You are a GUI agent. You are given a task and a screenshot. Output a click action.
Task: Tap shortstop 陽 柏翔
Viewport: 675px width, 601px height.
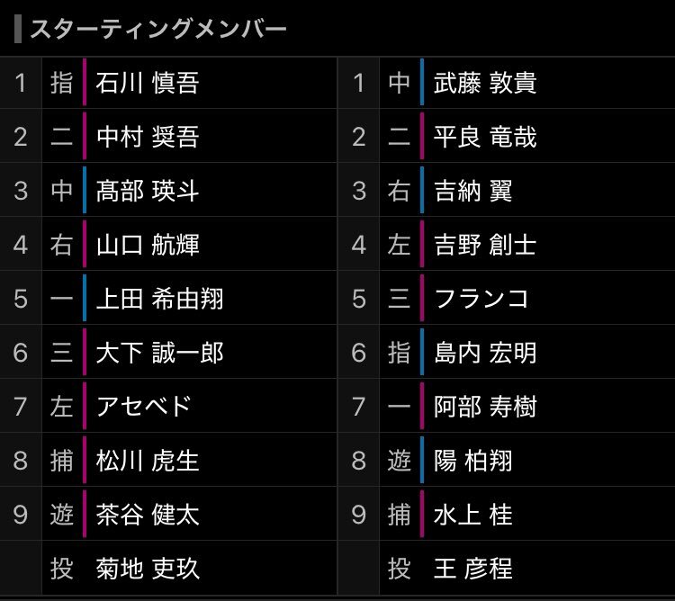473,461
